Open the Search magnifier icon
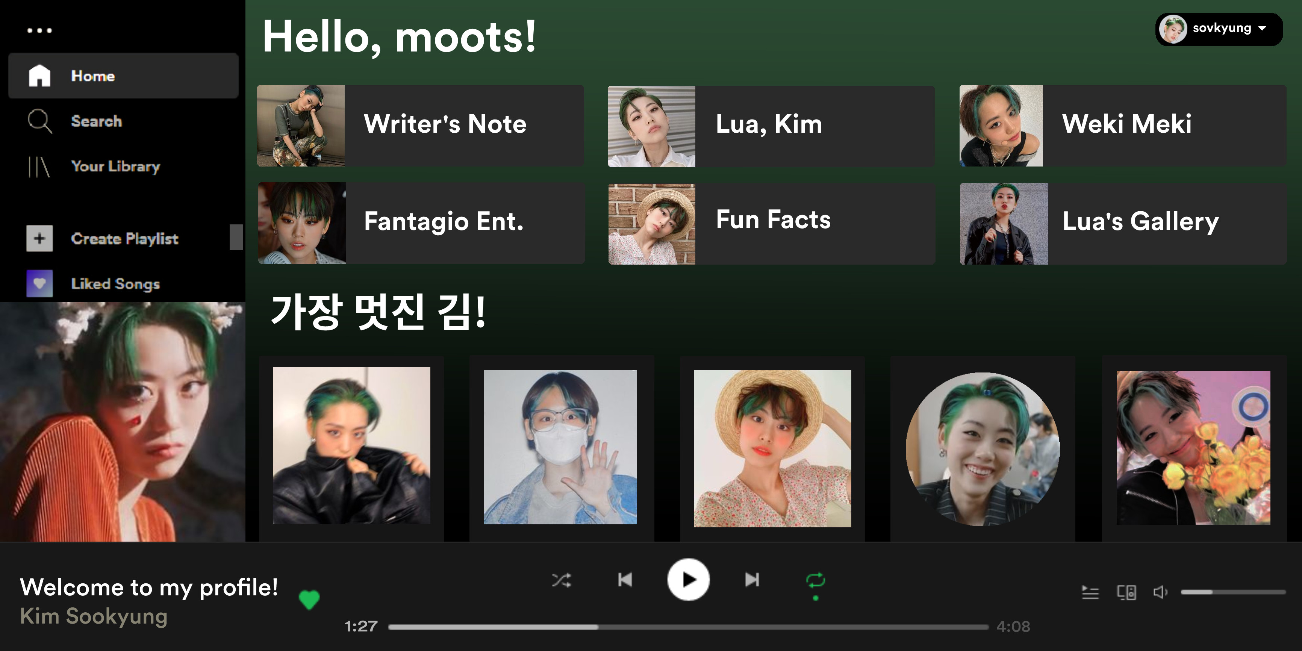The width and height of the screenshot is (1302, 651). click(x=39, y=121)
